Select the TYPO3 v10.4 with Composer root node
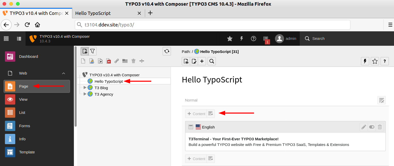 pyautogui.click(x=114, y=75)
